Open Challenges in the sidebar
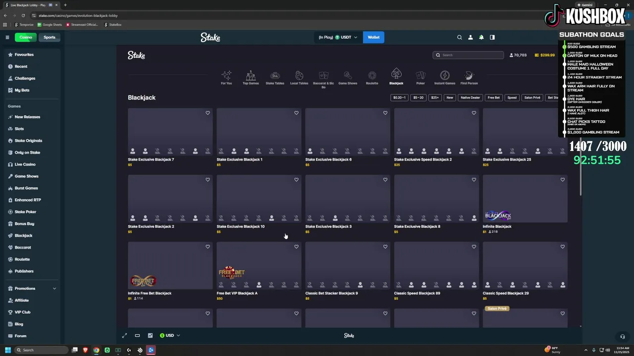This screenshot has width=634, height=356. click(25, 78)
